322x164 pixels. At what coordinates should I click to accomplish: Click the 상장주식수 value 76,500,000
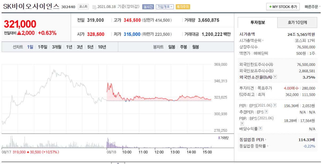pyautogui.click(x=306, y=47)
